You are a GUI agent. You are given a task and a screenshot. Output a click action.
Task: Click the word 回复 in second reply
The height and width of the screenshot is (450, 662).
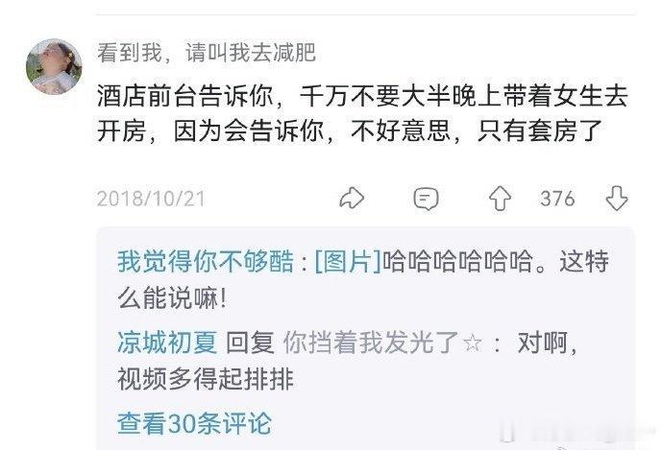[251, 342]
